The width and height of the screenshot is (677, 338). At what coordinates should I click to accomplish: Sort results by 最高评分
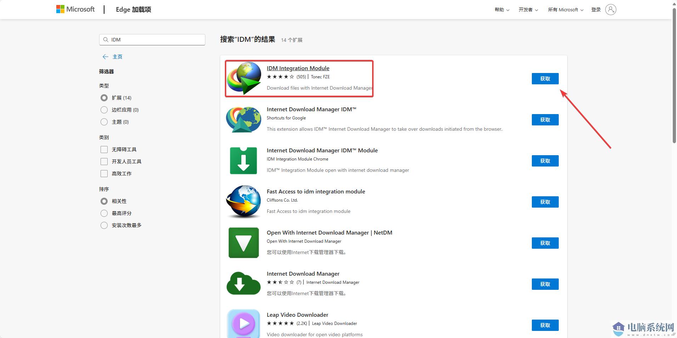(104, 213)
